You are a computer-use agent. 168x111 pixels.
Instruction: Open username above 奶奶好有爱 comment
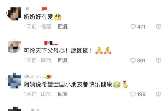tap(37, 9)
